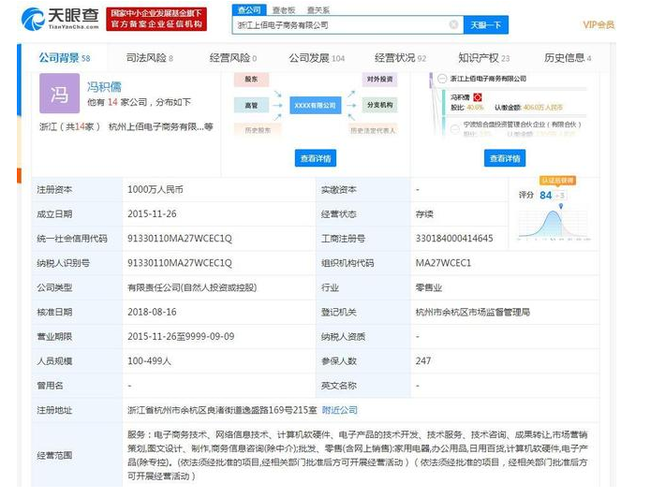Click the registered capital value 1000万人民币

(155, 189)
